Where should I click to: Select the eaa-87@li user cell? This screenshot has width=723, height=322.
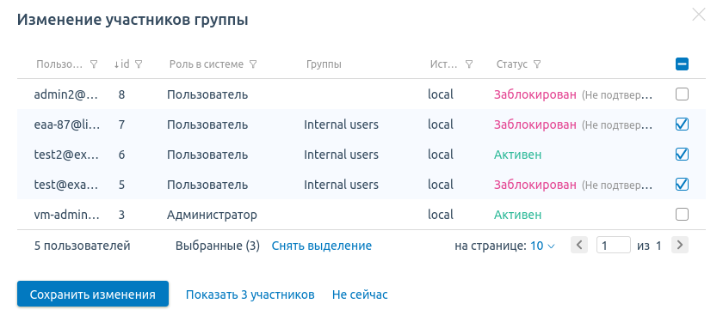pyautogui.click(x=66, y=125)
